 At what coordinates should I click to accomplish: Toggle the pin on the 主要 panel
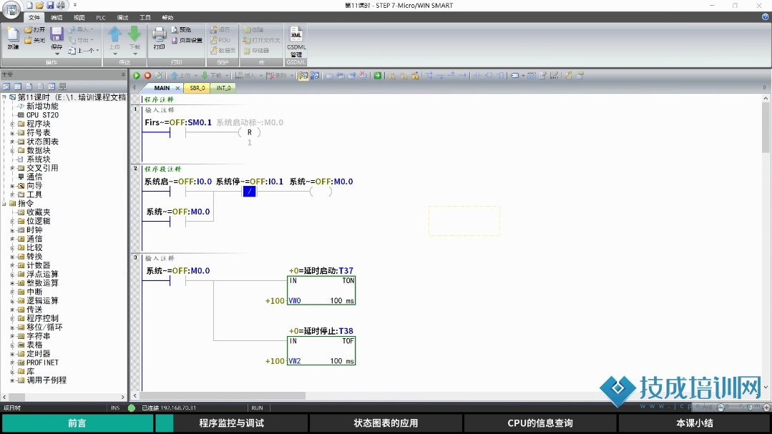pos(122,74)
